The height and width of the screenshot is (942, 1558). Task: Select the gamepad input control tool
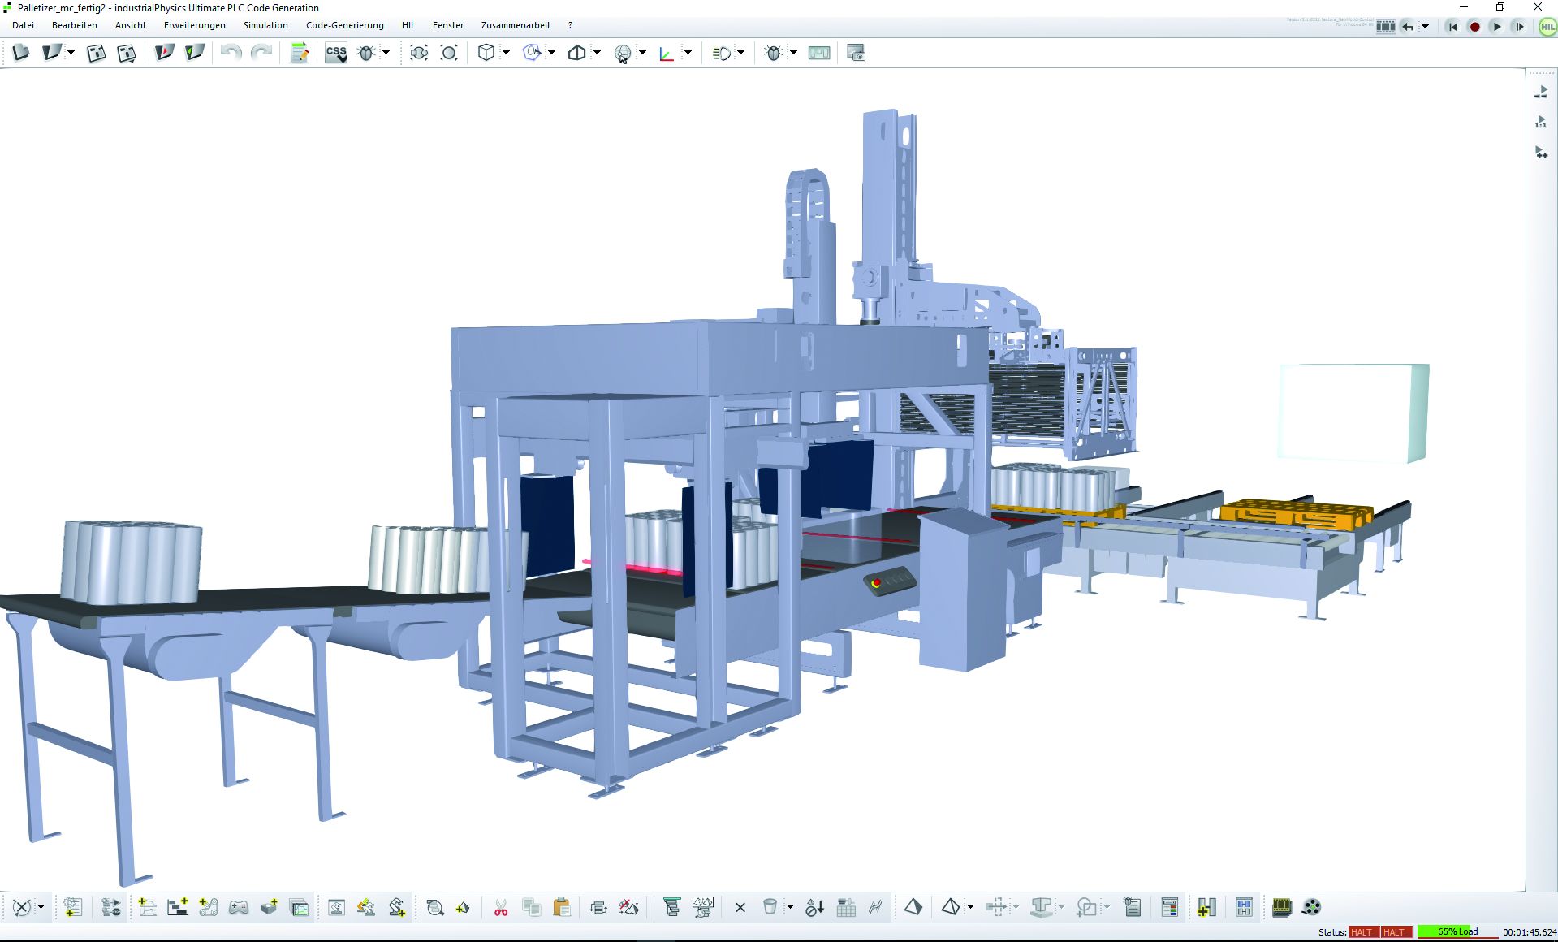[x=239, y=907]
